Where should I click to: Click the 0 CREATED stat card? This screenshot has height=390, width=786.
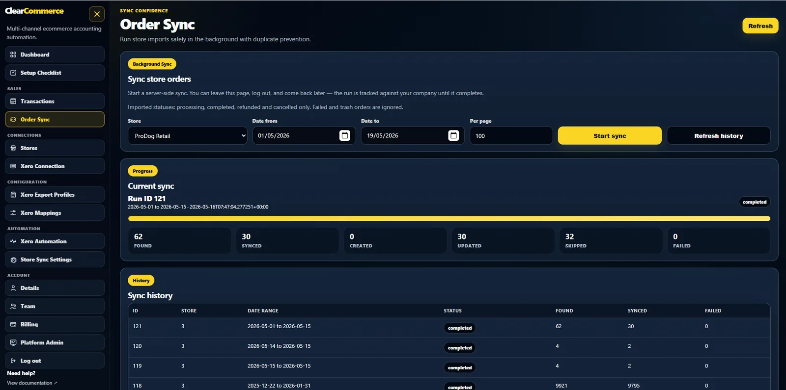point(395,240)
